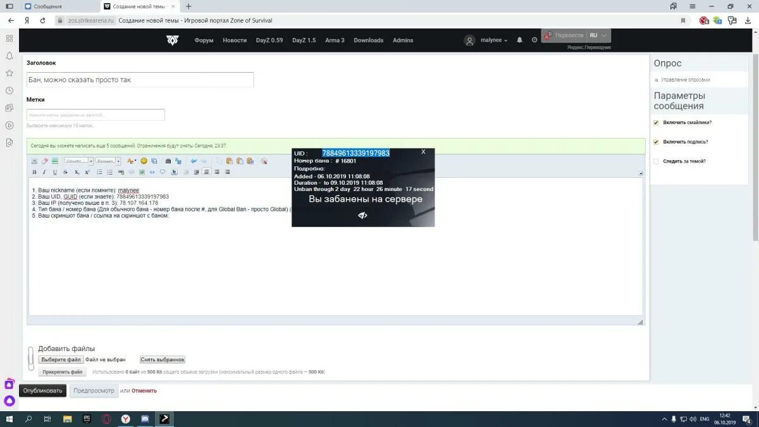Open the smiley emoticon picker

[x=144, y=161]
